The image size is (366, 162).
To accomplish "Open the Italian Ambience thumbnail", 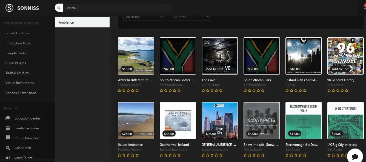I will pyautogui.click(x=136, y=121).
